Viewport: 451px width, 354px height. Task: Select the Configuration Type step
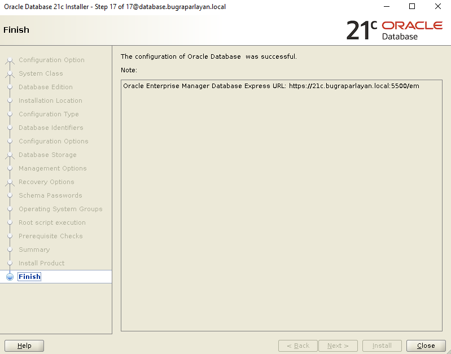click(x=49, y=114)
